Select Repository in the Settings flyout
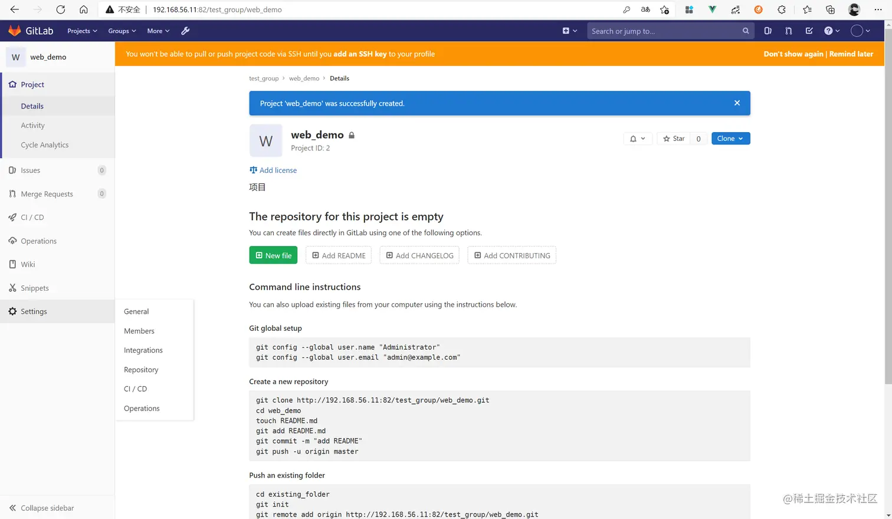 point(155,370)
